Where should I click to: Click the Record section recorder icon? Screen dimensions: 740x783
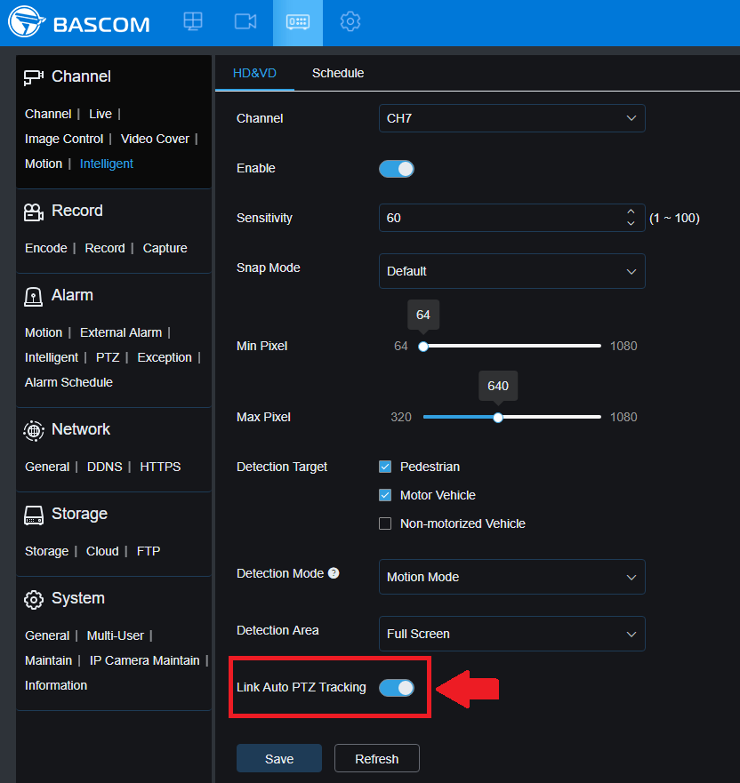(34, 212)
